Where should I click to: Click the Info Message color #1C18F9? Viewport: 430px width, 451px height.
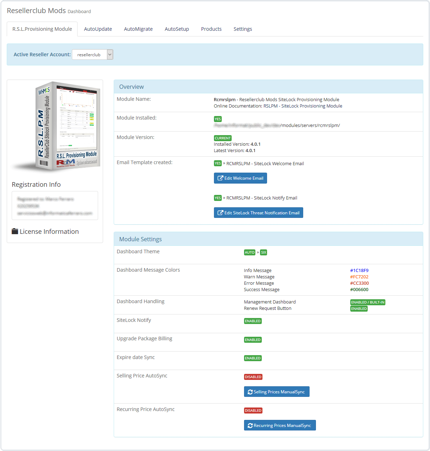(x=359, y=271)
